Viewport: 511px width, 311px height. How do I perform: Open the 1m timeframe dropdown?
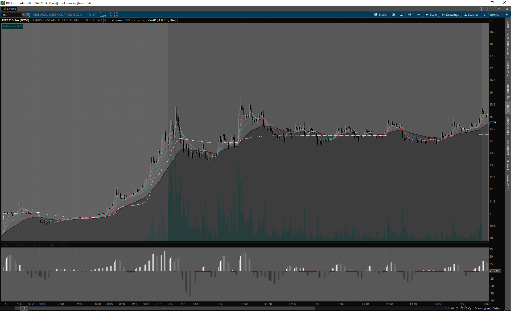(x=418, y=15)
